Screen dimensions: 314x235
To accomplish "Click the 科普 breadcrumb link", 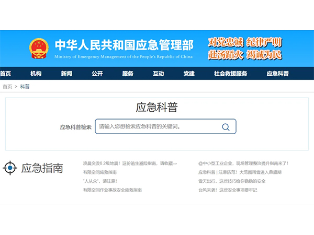I will [x=25, y=87].
